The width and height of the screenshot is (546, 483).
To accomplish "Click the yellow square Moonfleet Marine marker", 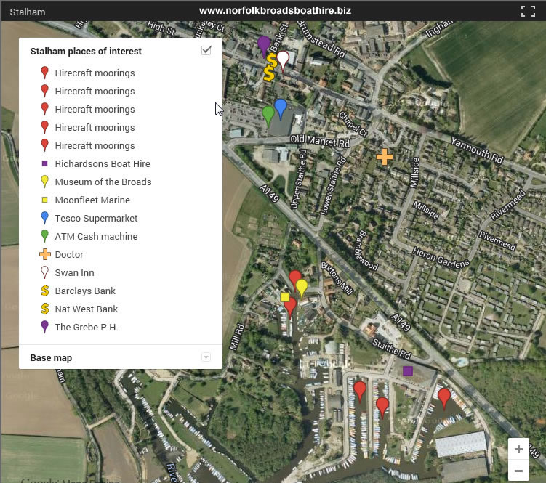I will point(285,297).
